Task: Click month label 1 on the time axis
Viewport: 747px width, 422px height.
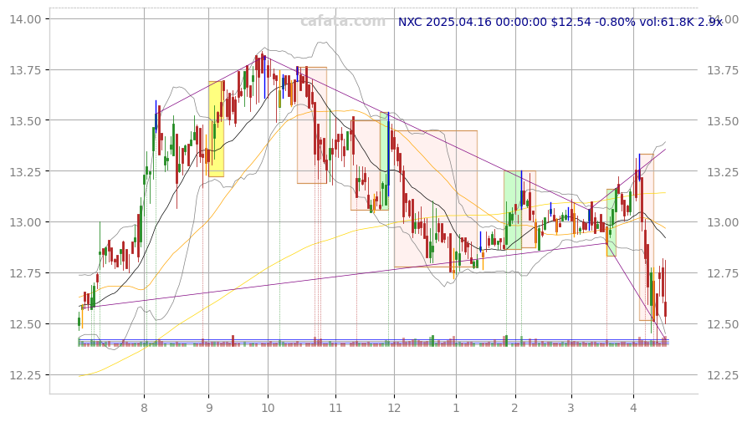Action: point(457,408)
